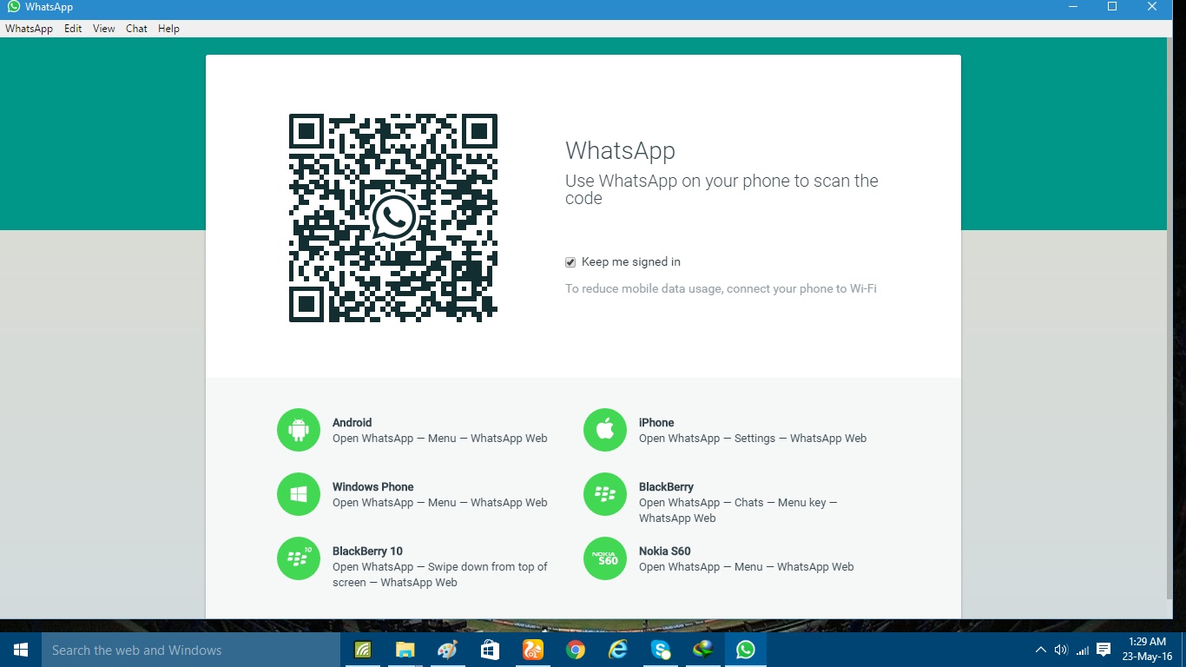1186x667 pixels.
Task: Click the Windows Phone platform icon
Action: [299, 494]
